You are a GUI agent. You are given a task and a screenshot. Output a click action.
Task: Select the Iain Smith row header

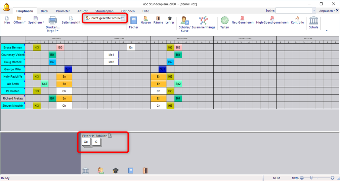13,84
